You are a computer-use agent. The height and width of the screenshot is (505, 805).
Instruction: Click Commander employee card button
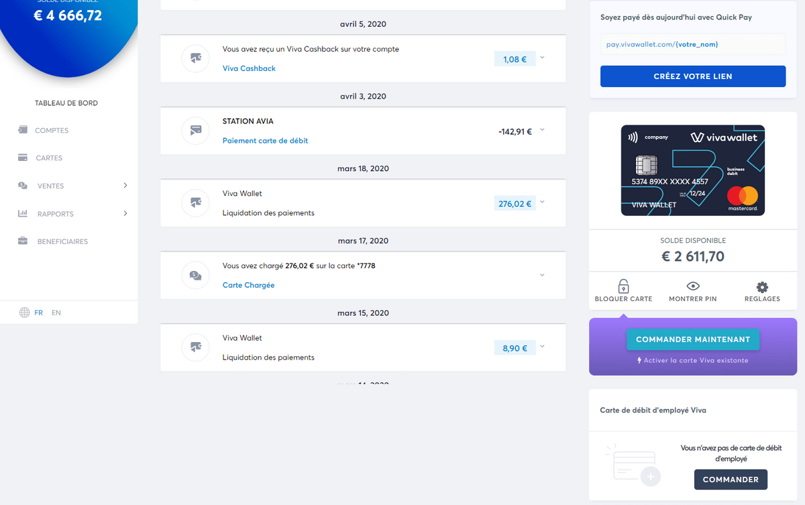click(731, 480)
